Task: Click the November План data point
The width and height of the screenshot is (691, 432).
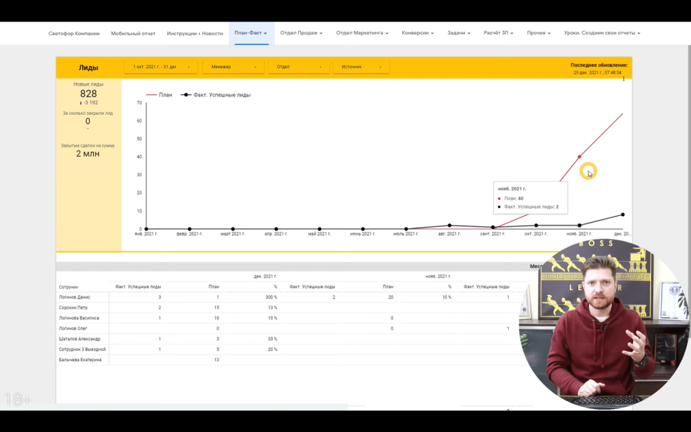Action: tap(579, 157)
